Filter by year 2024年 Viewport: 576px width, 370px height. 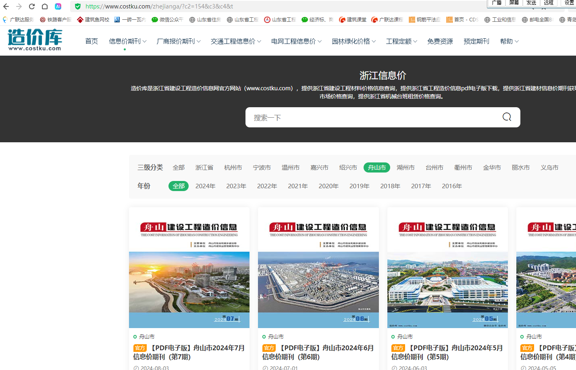click(x=206, y=186)
